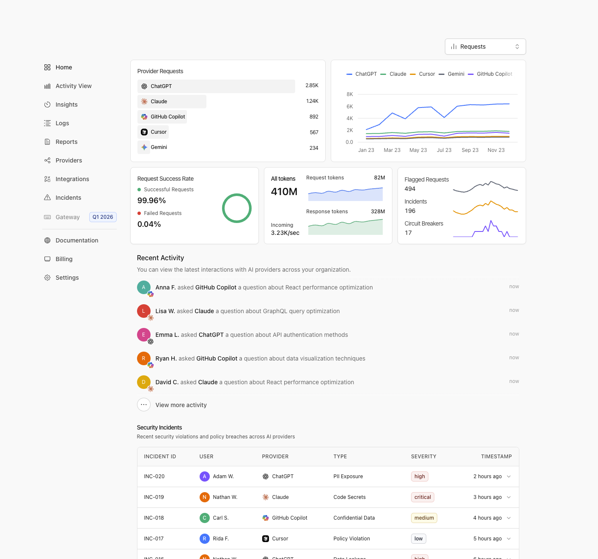Toggle ChatGPT series in chart legend
The width and height of the screenshot is (598, 559).
tap(362, 74)
